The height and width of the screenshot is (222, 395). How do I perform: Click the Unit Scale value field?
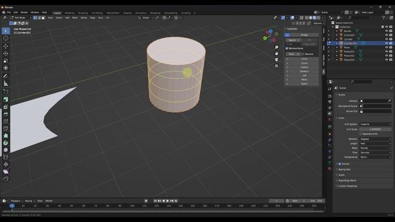tap(375, 129)
